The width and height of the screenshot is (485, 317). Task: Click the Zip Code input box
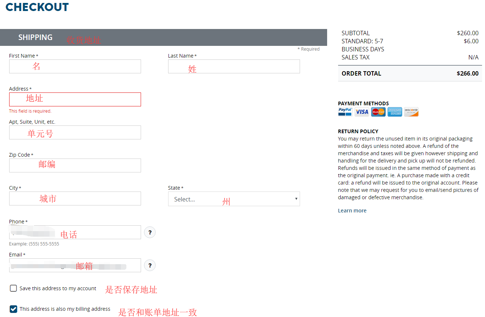tap(75, 165)
